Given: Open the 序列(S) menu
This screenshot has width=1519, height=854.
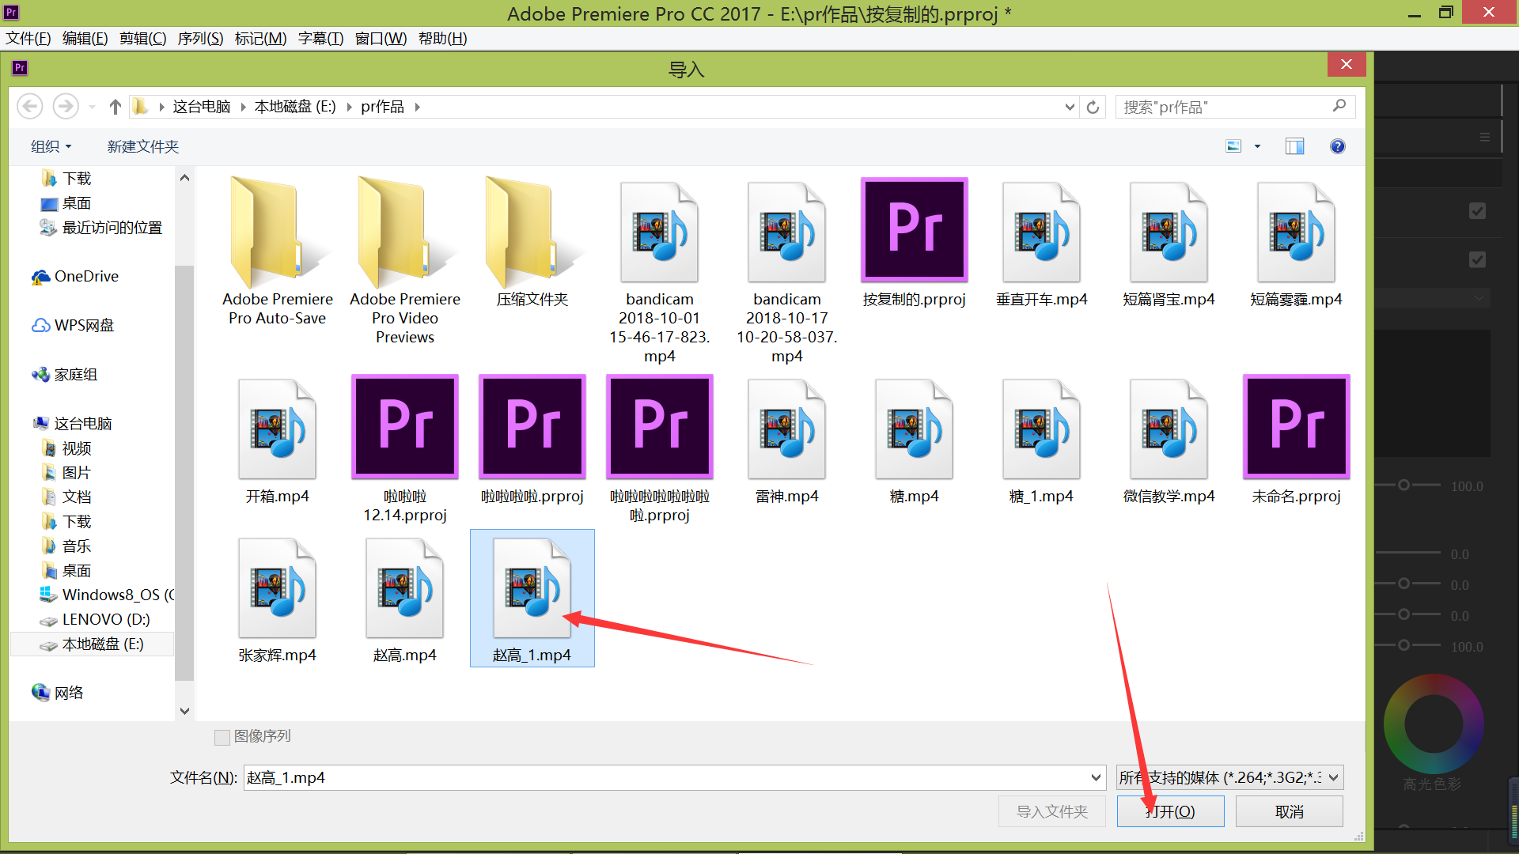Looking at the screenshot, I should tap(201, 38).
